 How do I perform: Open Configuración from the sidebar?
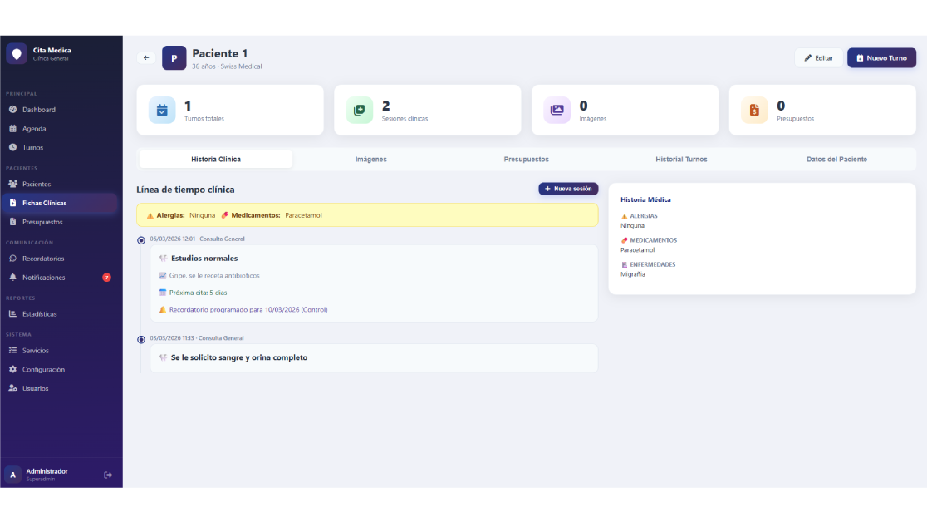click(43, 369)
